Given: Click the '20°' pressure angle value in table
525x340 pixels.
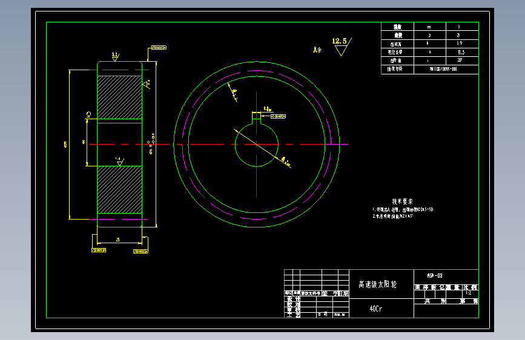Looking at the screenshot, I should tap(460, 60).
